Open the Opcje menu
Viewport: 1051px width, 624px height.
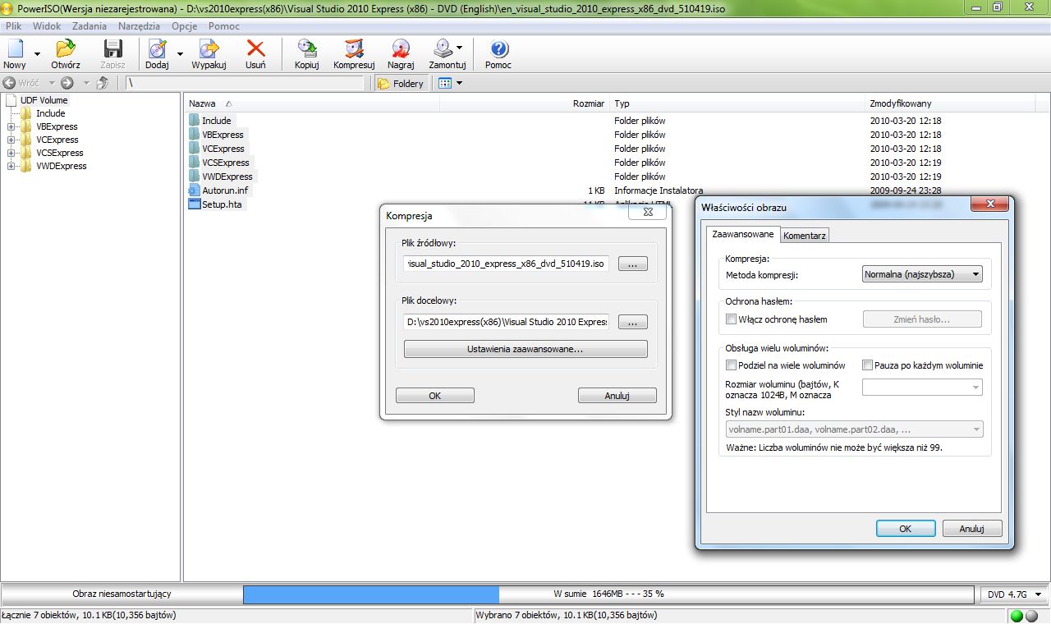click(185, 26)
